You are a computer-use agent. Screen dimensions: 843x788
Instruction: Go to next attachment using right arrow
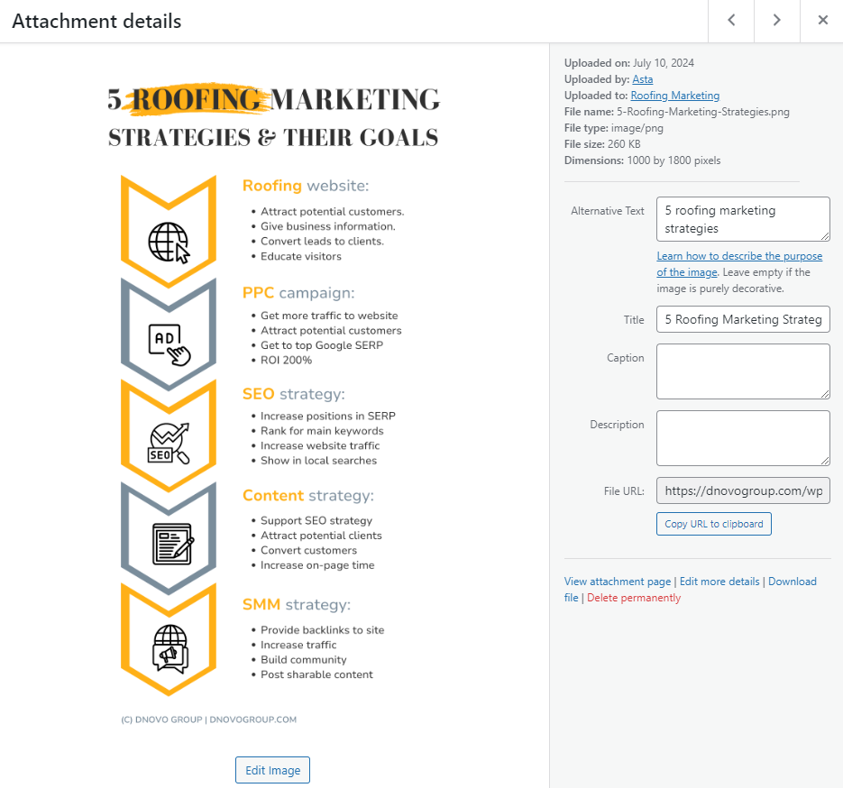click(x=776, y=21)
